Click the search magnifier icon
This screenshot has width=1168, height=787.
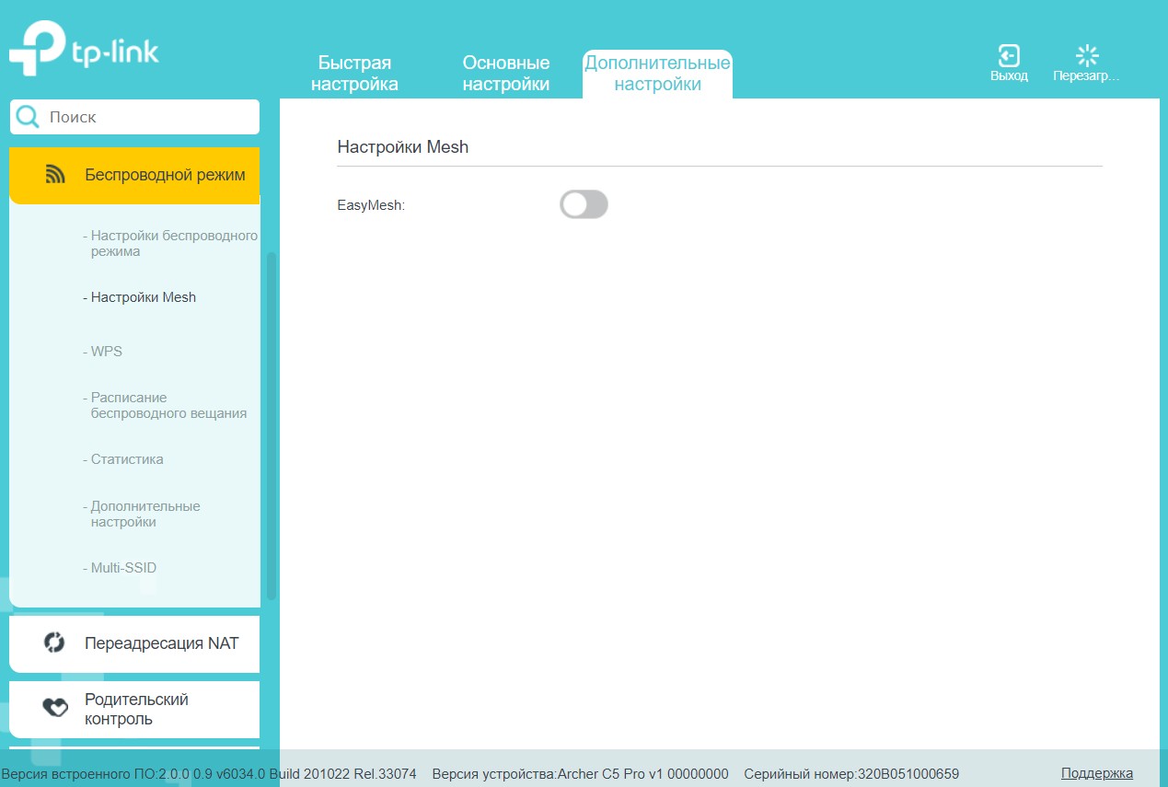[x=29, y=117]
